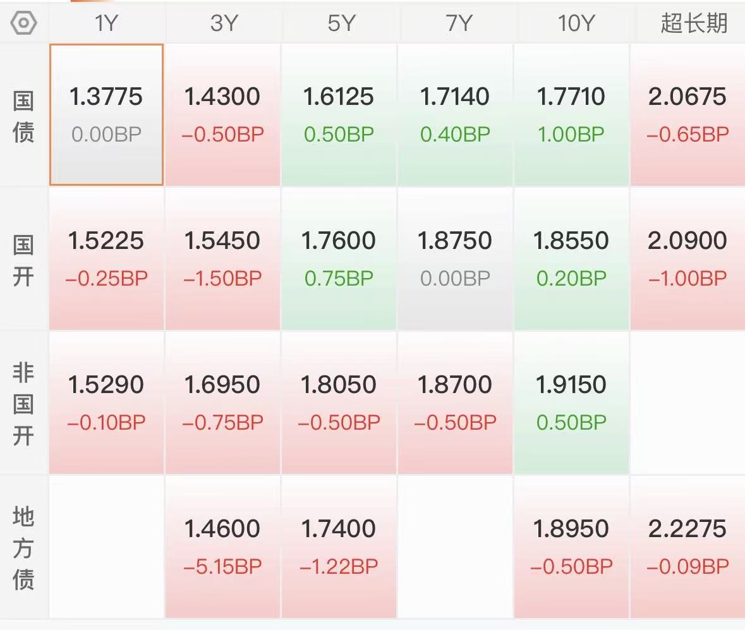This screenshot has width=745, height=630.
Task: Click the 地方债 超长期 cell showing 2.2275
Action: click(688, 547)
